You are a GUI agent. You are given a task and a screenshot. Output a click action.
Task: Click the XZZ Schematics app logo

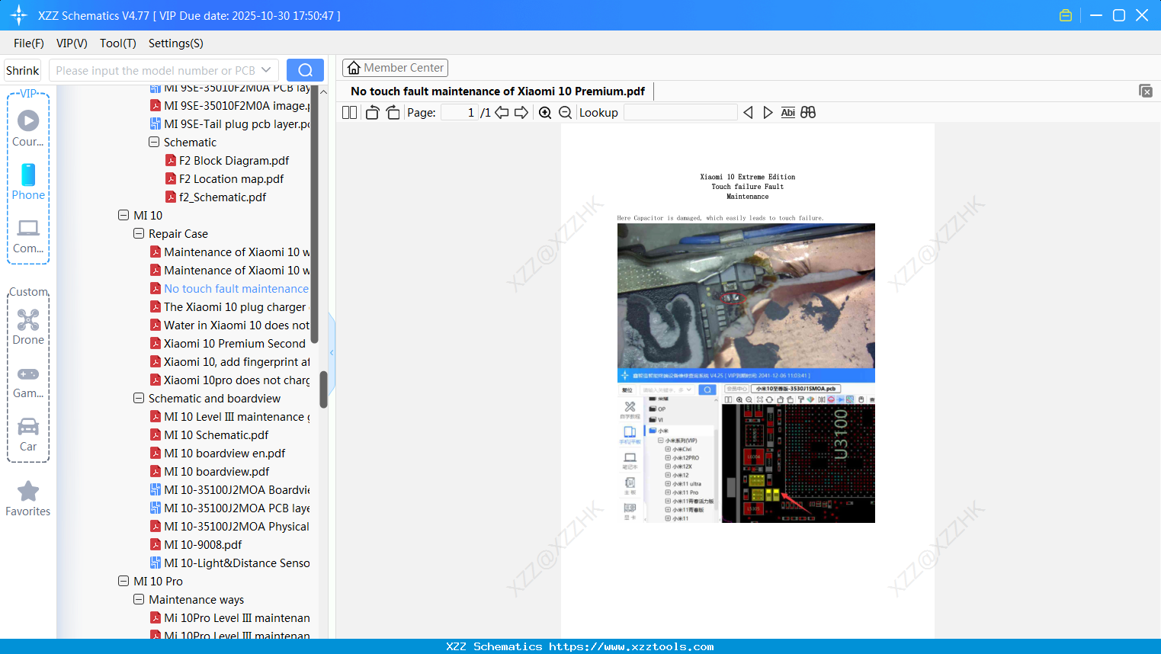(19, 15)
